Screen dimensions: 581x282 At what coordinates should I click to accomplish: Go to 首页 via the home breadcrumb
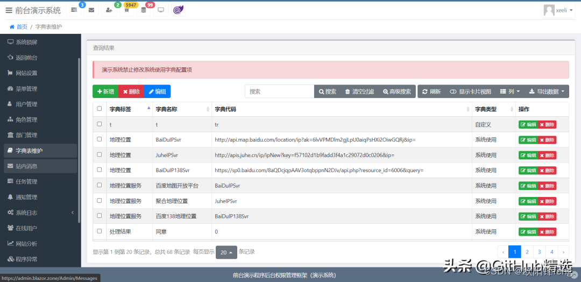point(18,27)
